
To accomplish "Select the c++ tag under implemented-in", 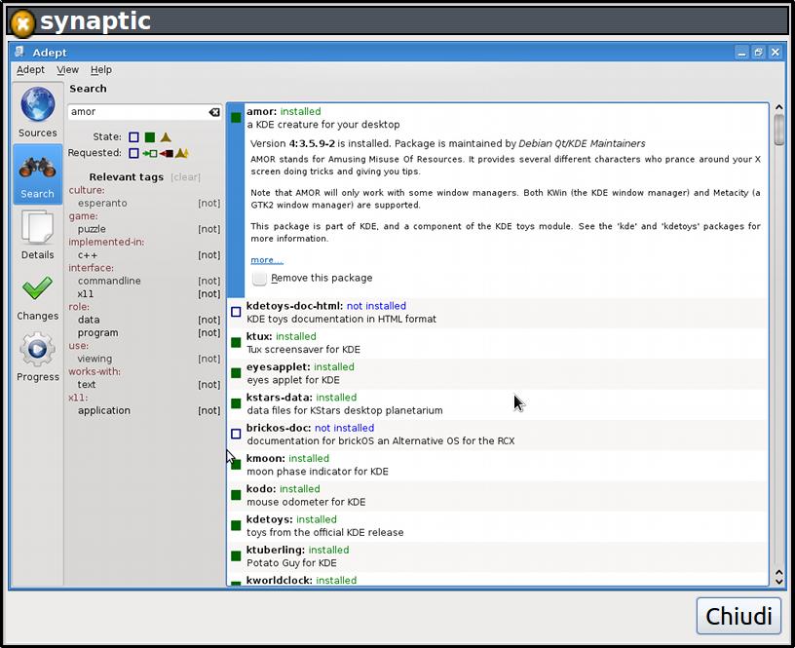I will tap(88, 255).
